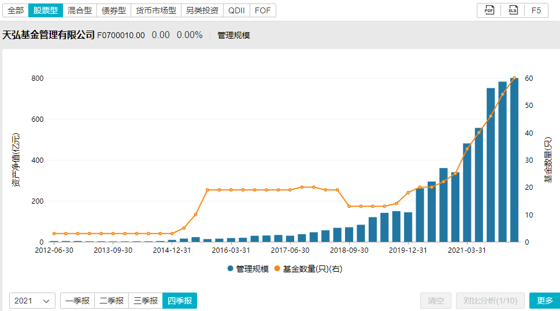The width and height of the screenshot is (560, 311).
Task: Switch to the QDII tab
Action: click(x=236, y=10)
